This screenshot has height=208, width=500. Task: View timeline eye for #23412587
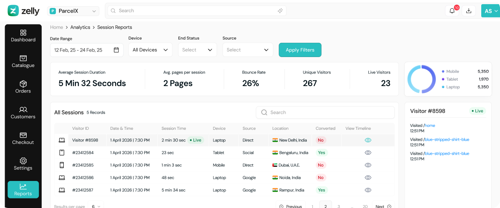(x=368, y=190)
